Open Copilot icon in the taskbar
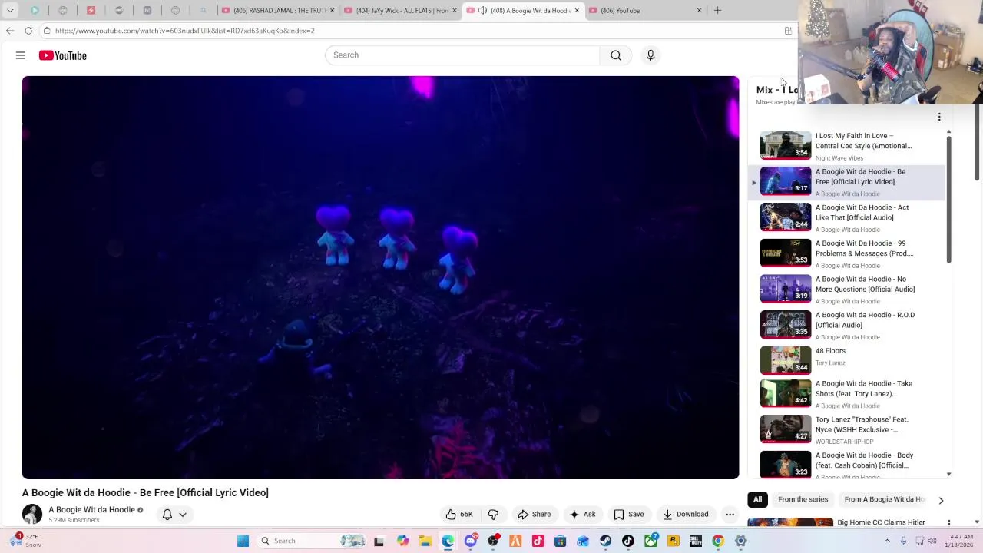This screenshot has height=553, width=983. pyautogui.click(x=402, y=541)
